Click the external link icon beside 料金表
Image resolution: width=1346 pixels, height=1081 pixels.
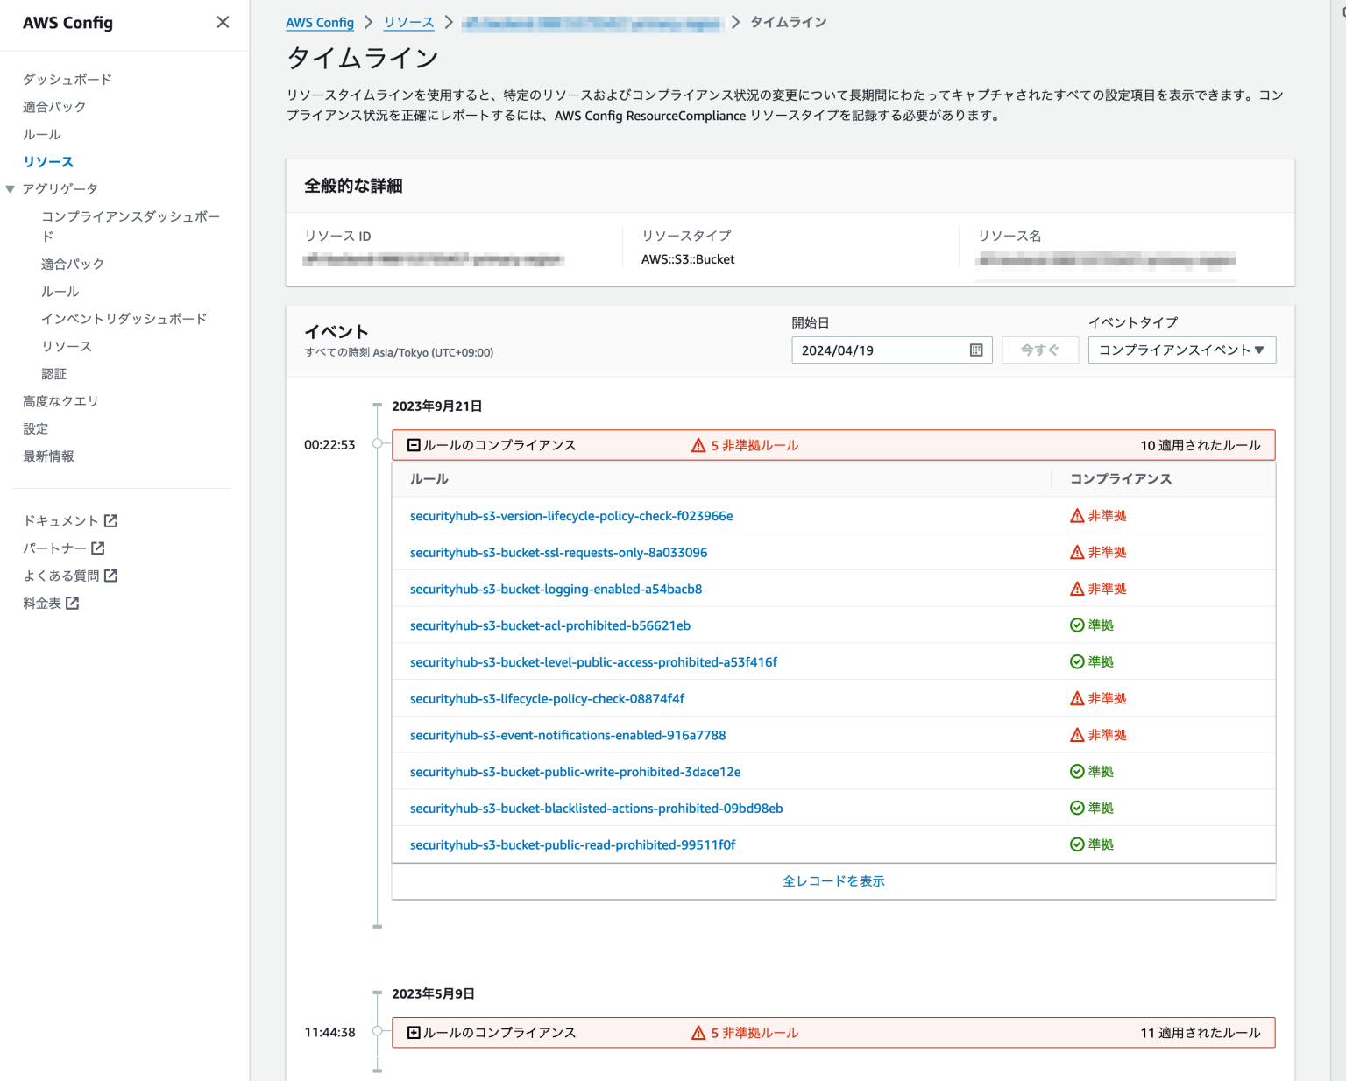pos(72,603)
